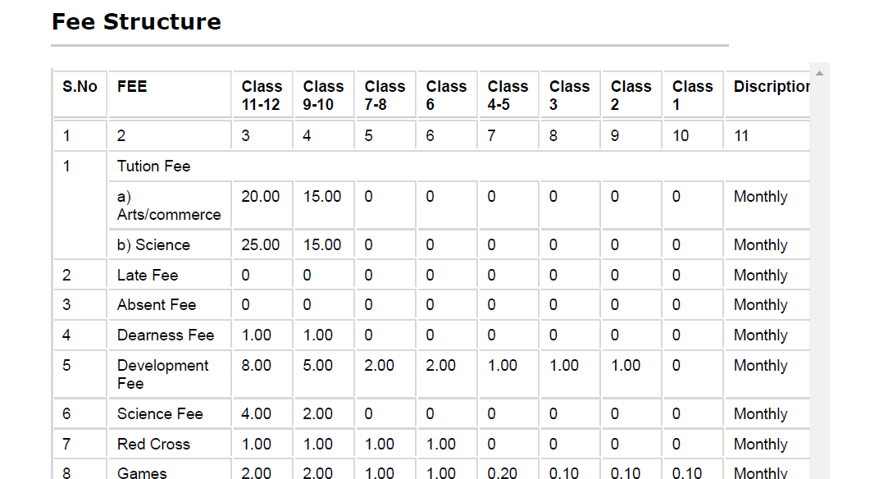Select the Late Fee row label
Viewport: 879px width, 479px height.
148,276
